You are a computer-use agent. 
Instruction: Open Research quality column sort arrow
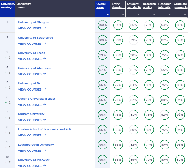(x=154, y=15)
